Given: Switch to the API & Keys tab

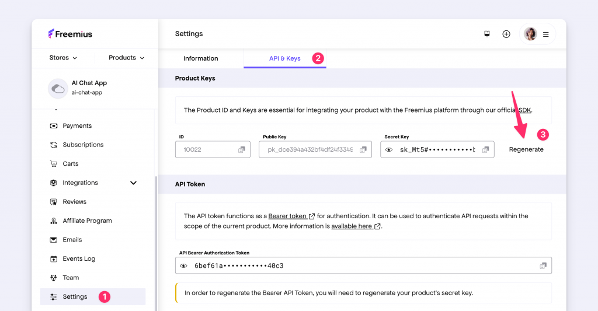Looking at the screenshot, I should coord(285,58).
